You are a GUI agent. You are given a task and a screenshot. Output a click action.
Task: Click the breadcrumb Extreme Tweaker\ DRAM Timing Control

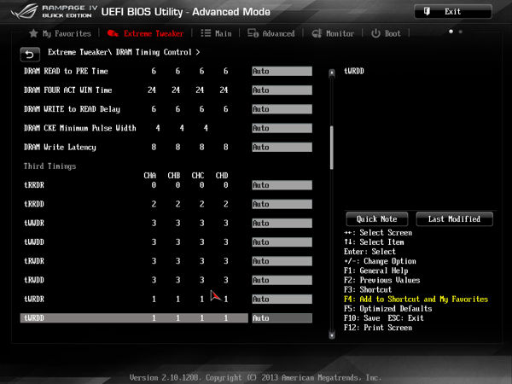coord(124,52)
